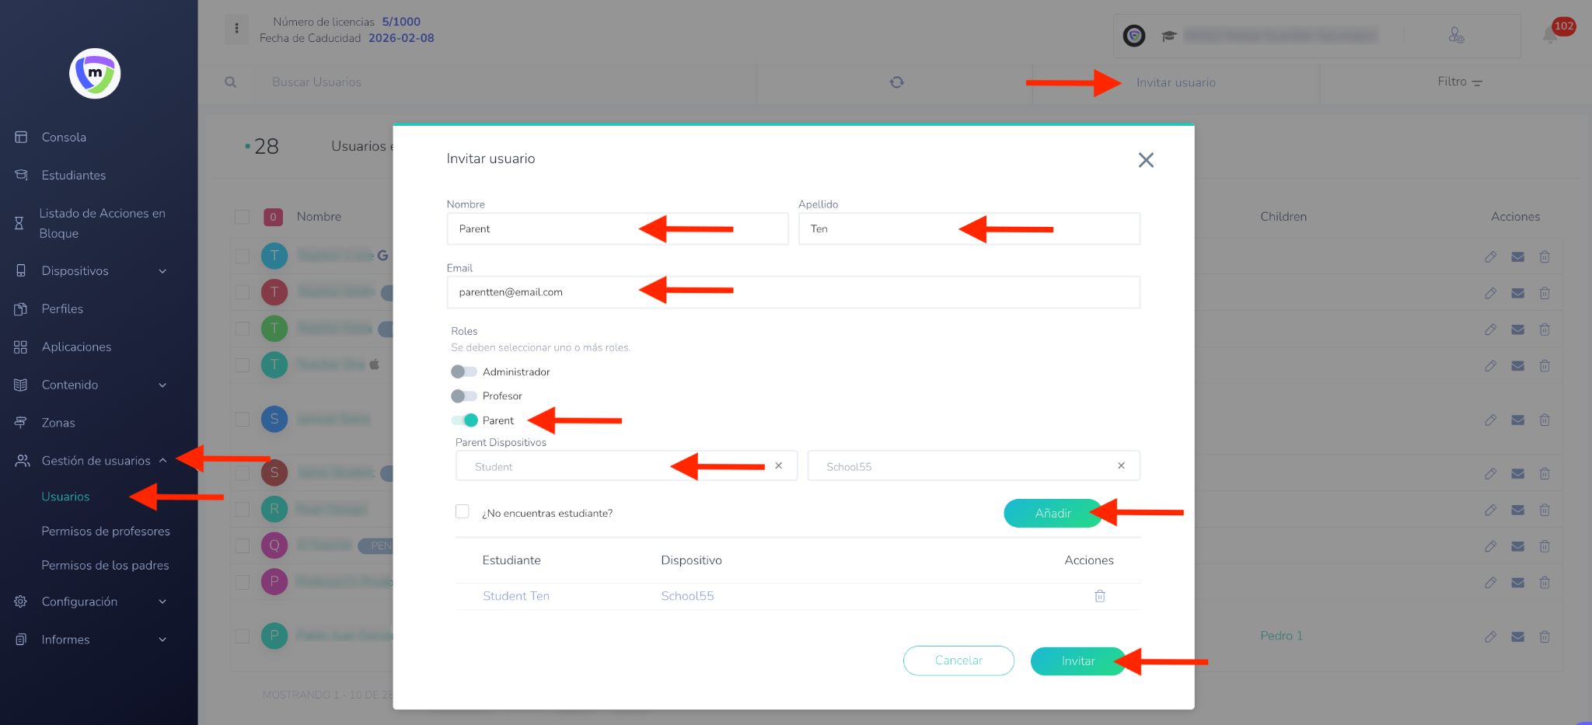Click the refresh users icon

pos(896,82)
